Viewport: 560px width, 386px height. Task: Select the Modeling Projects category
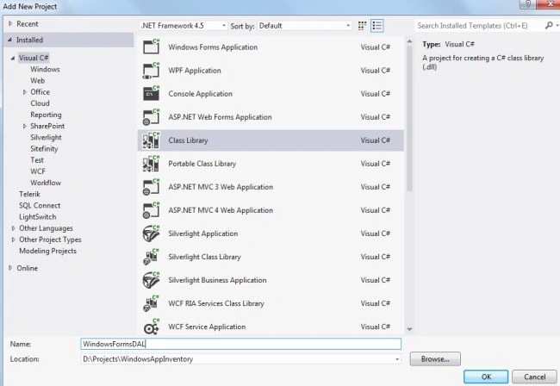48,251
